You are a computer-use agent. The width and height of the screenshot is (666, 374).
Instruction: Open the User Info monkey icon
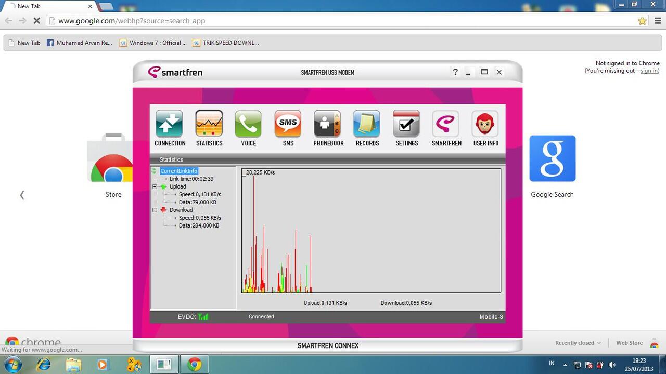(485, 124)
